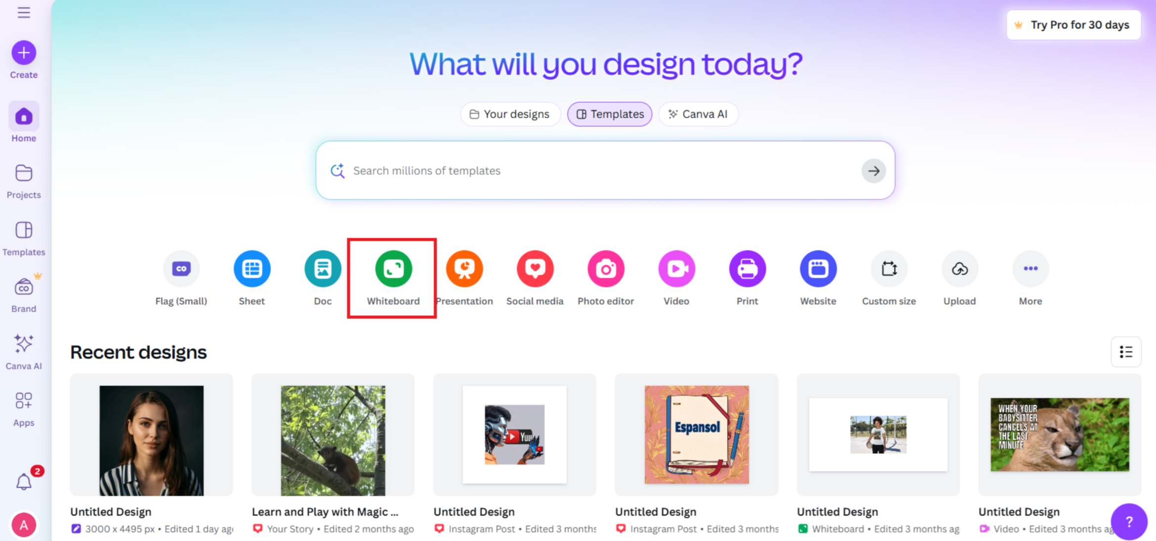The image size is (1156, 541).
Task: Switch recent designs to list view
Action: point(1126,352)
